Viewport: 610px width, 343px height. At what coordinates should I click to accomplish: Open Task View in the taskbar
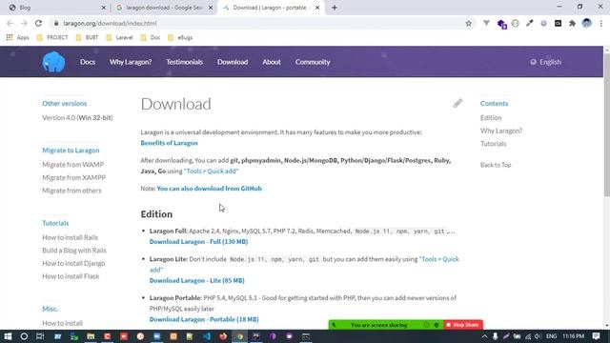click(40, 336)
